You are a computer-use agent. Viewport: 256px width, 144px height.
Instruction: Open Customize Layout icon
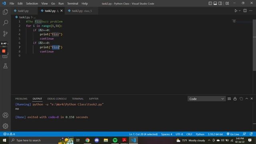pos(227,4)
